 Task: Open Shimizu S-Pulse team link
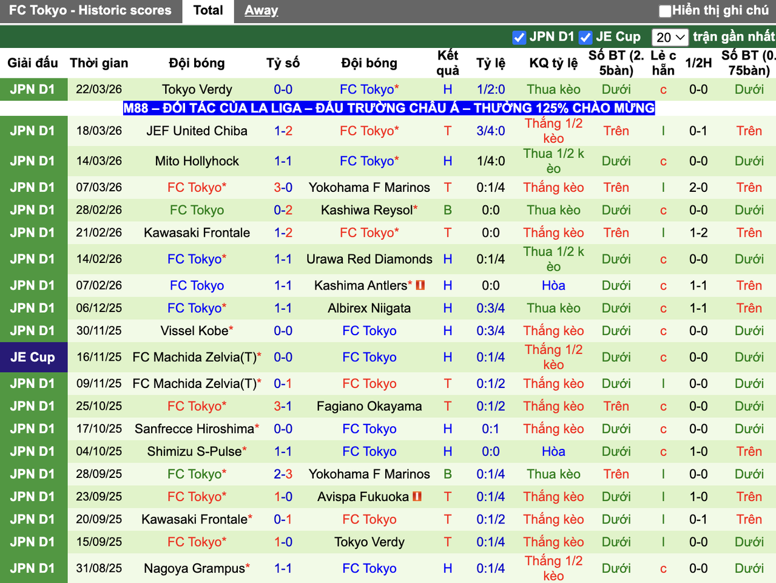pos(195,451)
